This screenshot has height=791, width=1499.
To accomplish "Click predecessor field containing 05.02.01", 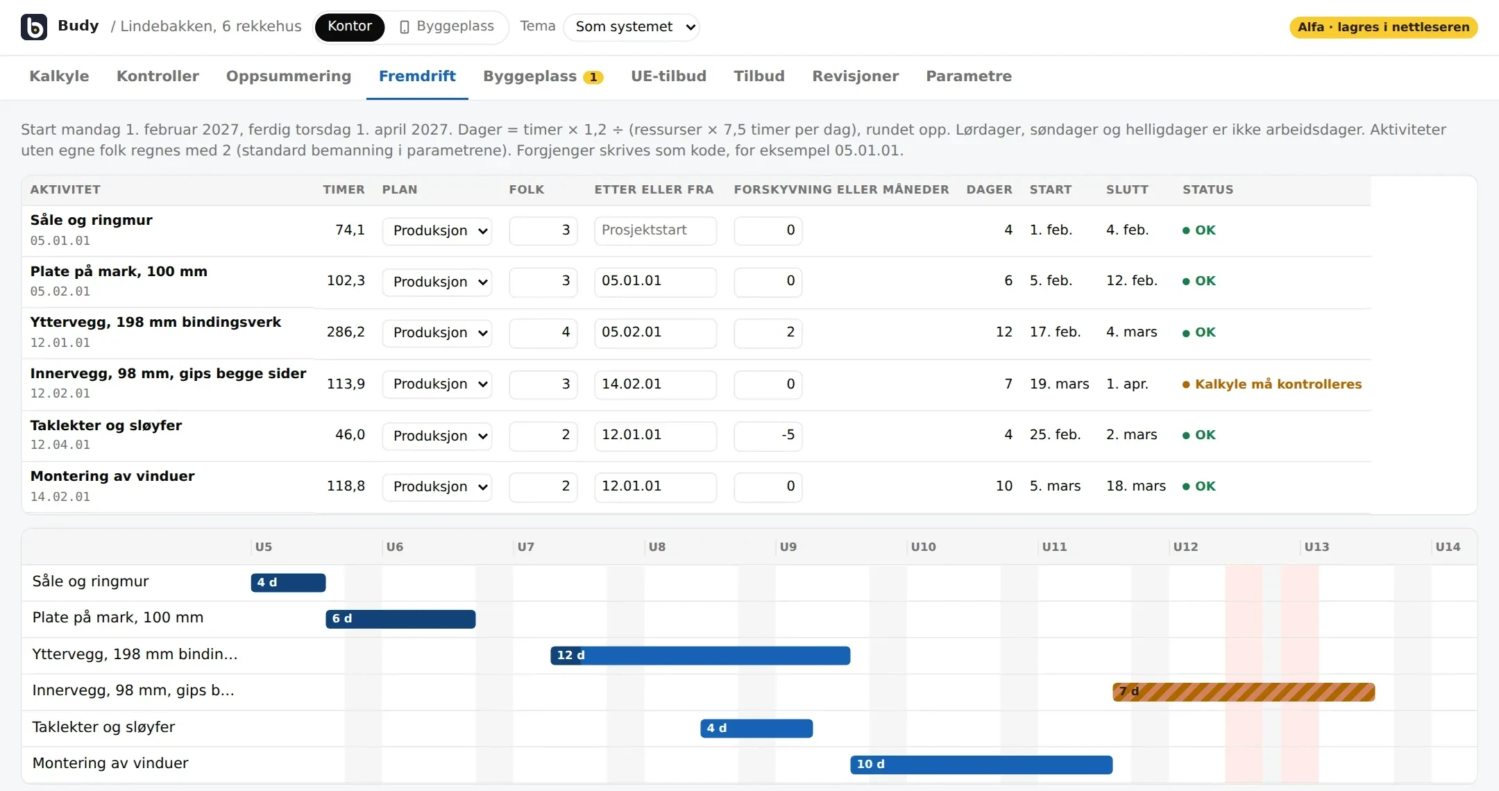I will pyautogui.click(x=655, y=333).
